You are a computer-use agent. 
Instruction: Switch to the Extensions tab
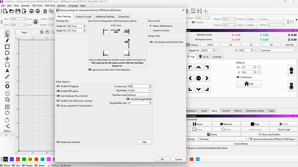point(124,16)
